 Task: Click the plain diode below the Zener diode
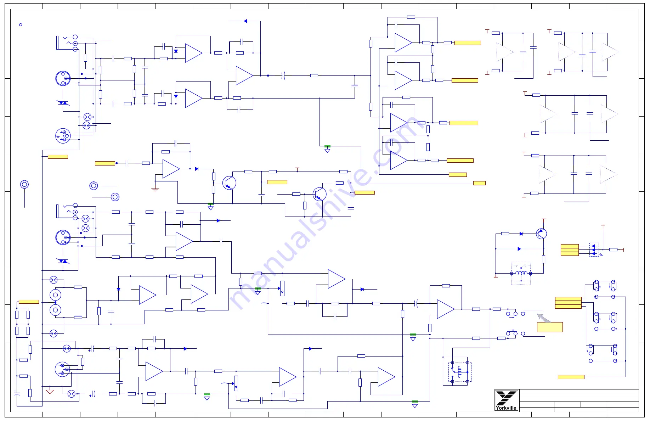coord(519,249)
